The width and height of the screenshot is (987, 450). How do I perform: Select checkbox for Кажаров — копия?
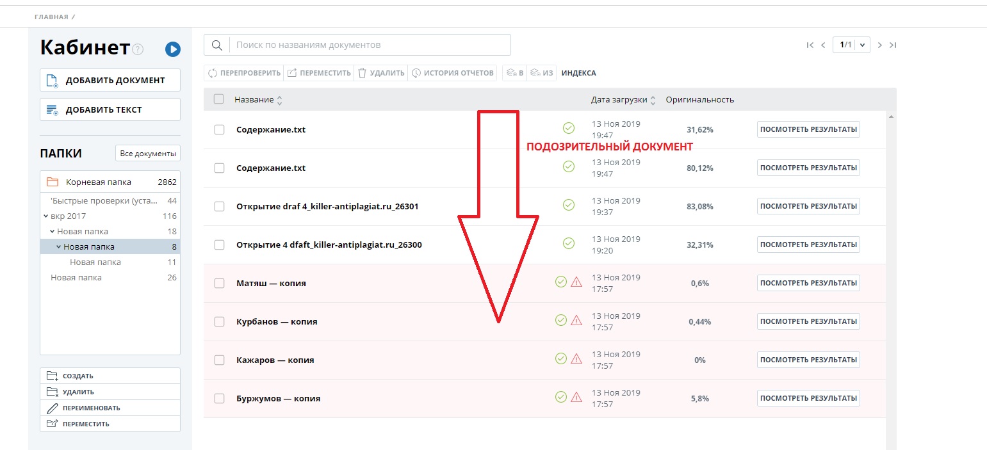click(x=219, y=360)
